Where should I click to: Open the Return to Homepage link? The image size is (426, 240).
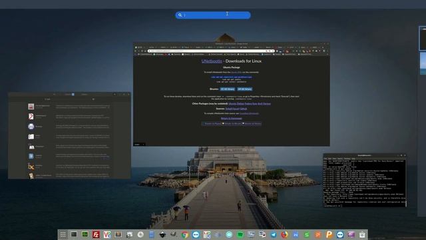tap(231, 119)
